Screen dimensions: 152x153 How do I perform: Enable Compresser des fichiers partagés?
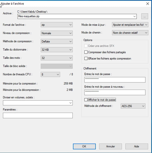(86, 52)
